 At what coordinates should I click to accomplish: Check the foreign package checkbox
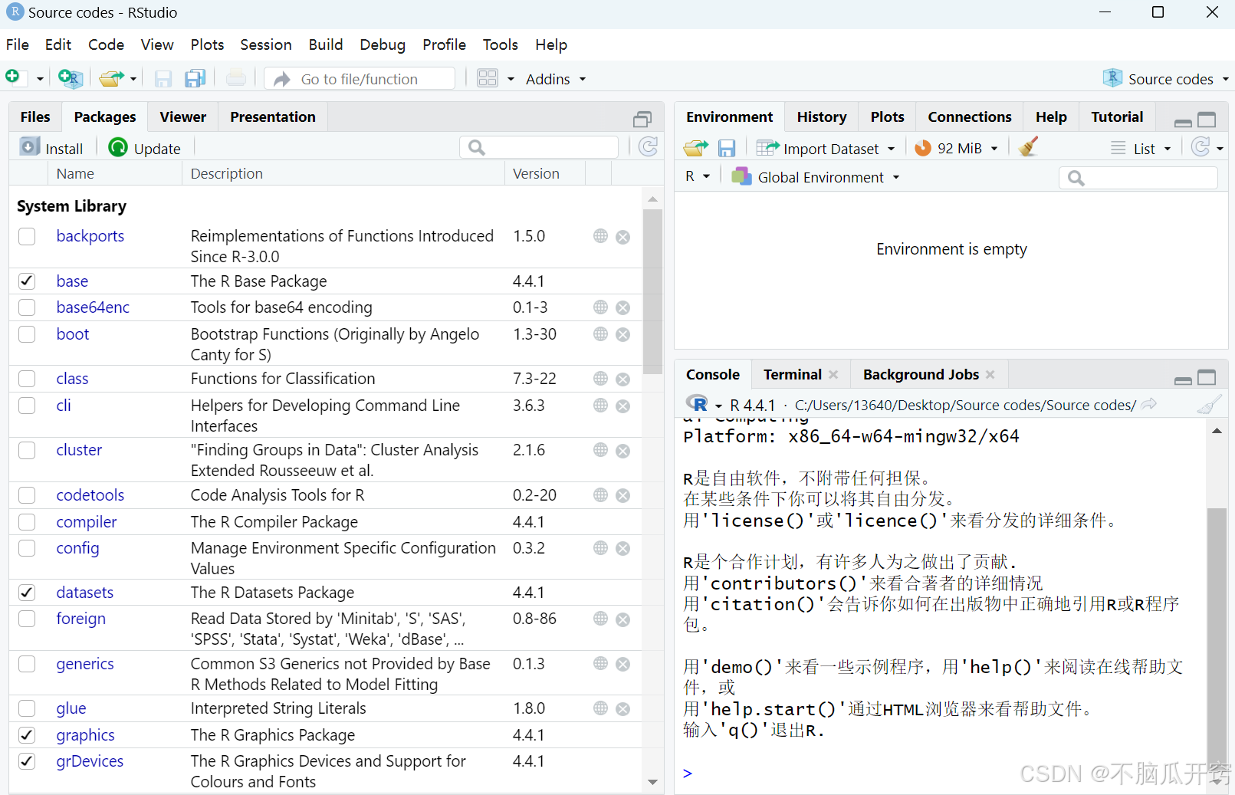pyautogui.click(x=27, y=619)
